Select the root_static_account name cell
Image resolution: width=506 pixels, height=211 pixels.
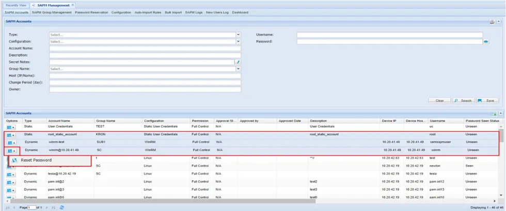pyautogui.click(x=62, y=134)
